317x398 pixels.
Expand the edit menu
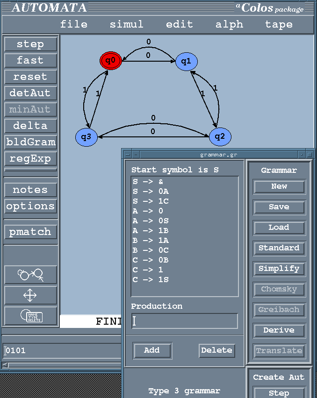coord(180,25)
